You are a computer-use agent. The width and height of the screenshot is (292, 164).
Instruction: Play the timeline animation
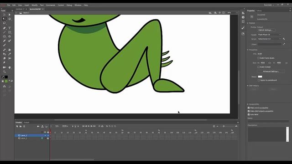pos(89,126)
